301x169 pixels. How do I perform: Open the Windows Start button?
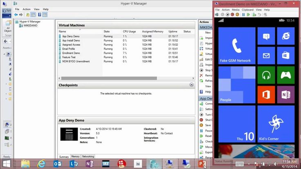(7, 164)
